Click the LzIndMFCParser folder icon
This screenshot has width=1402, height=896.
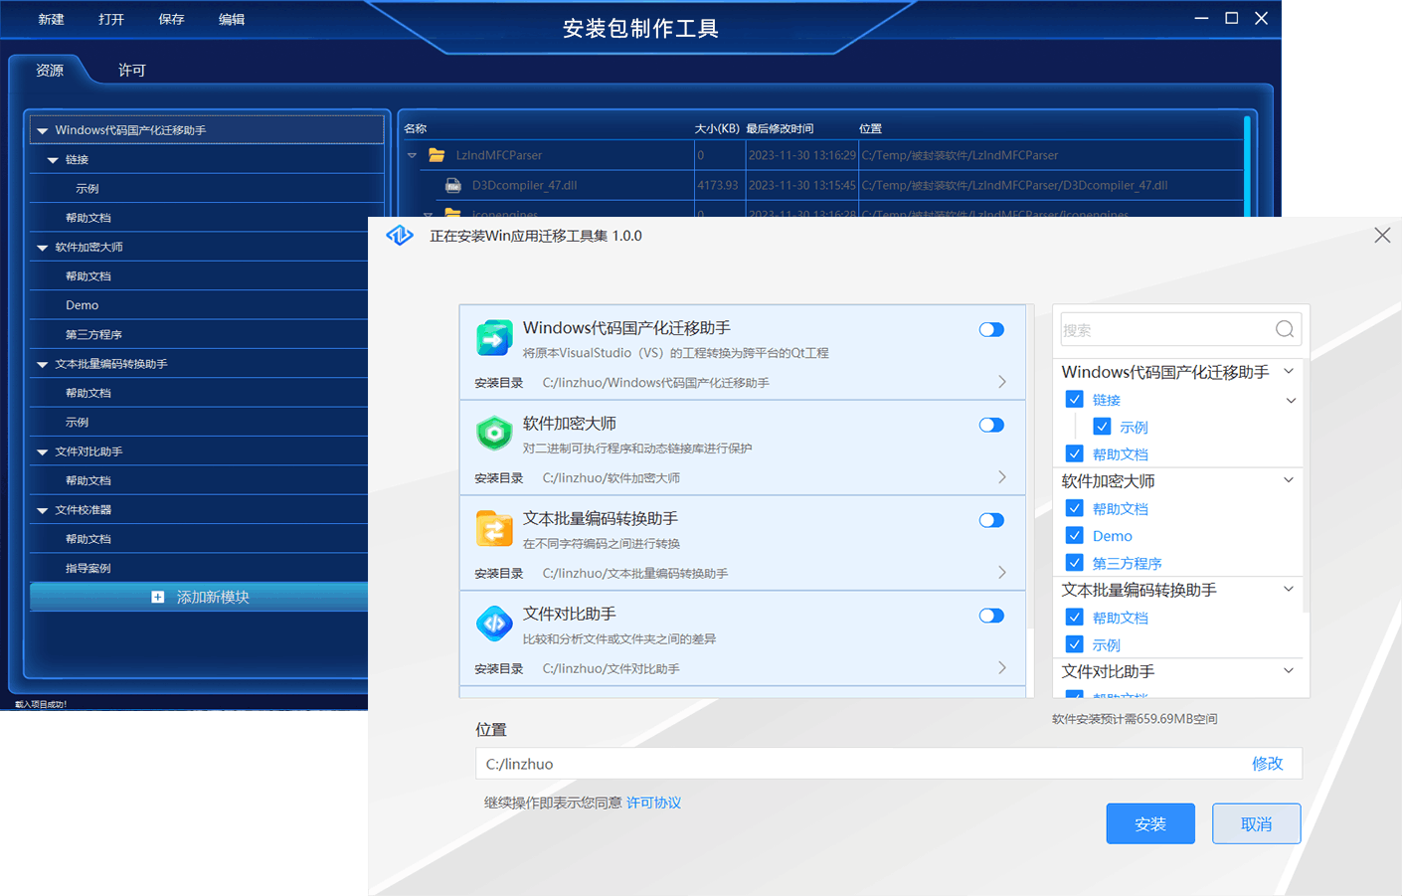(x=437, y=155)
